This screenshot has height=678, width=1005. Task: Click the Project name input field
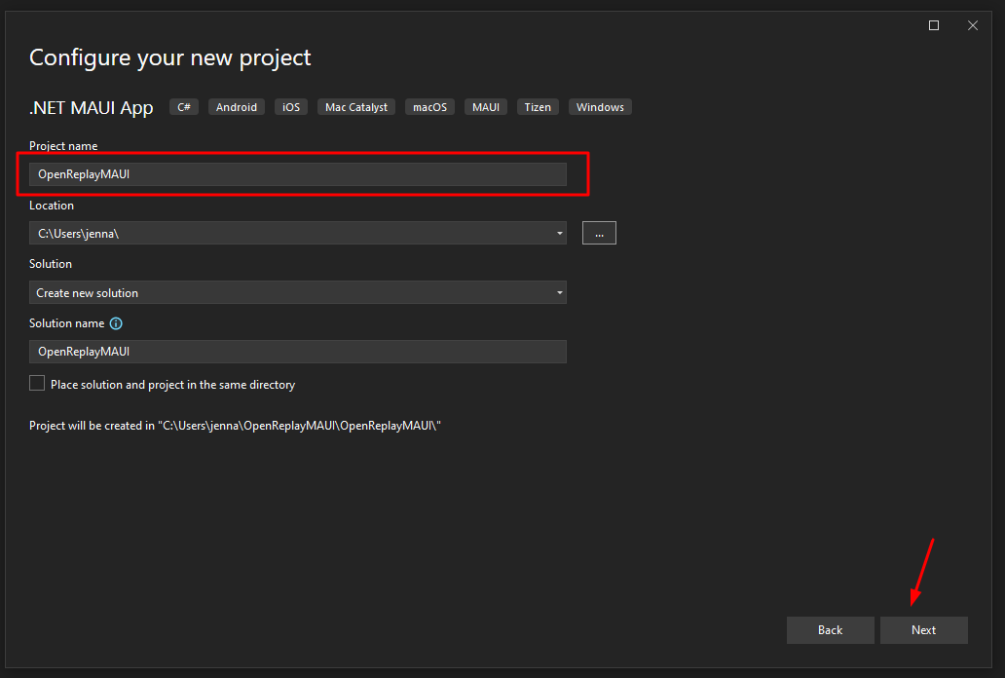pos(297,174)
